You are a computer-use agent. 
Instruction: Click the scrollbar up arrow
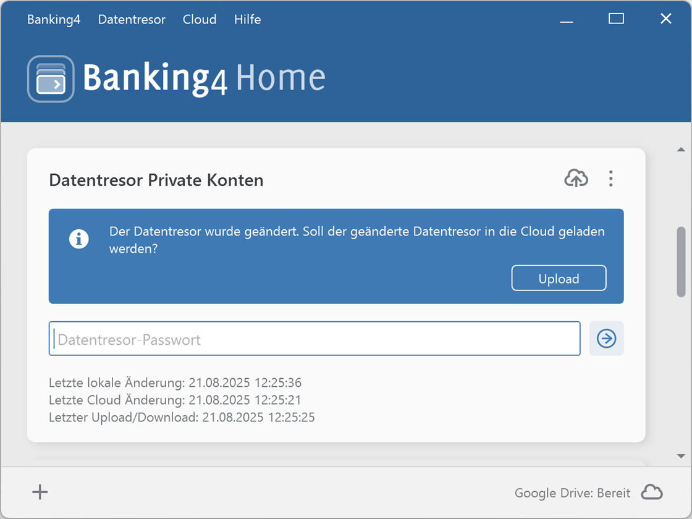(x=681, y=149)
